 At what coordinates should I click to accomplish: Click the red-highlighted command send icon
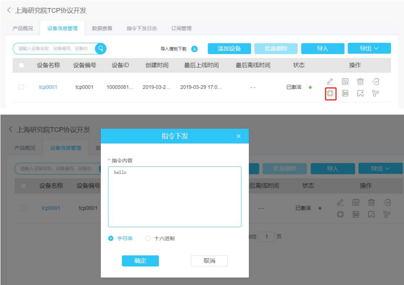pyautogui.click(x=330, y=93)
